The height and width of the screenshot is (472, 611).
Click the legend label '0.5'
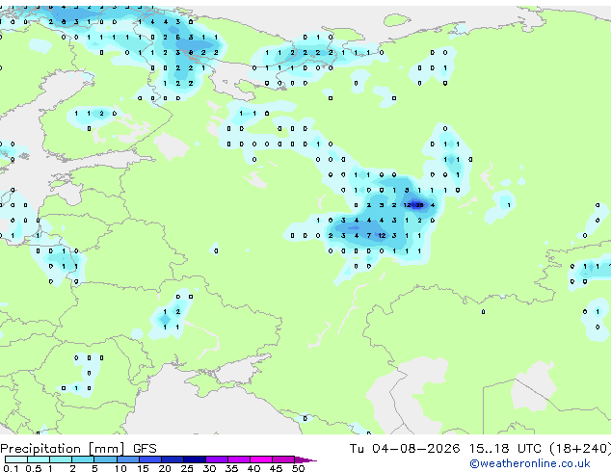[x=33, y=468]
